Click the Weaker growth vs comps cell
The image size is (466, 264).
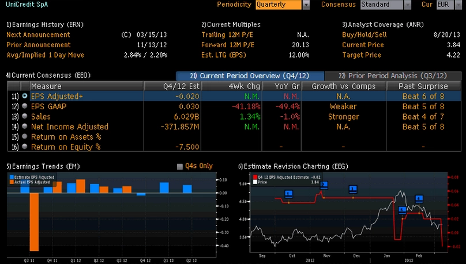point(343,106)
